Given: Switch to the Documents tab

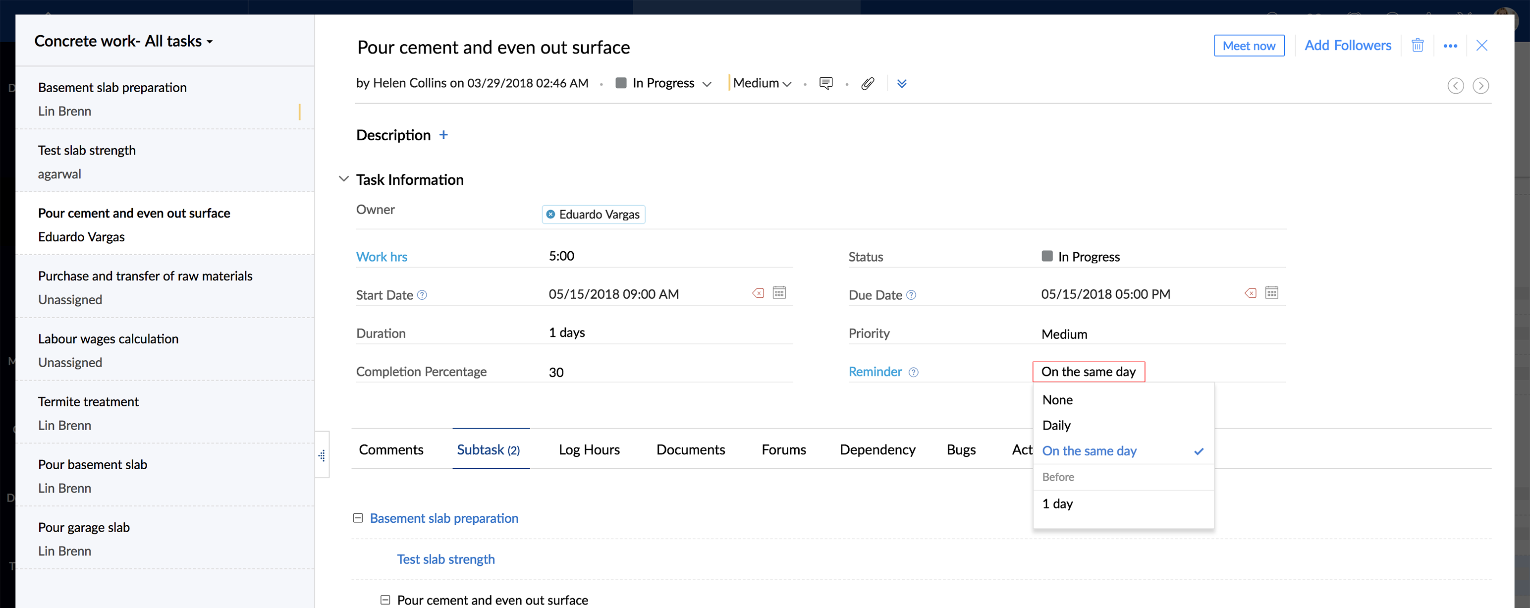Looking at the screenshot, I should tap(690, 449).
